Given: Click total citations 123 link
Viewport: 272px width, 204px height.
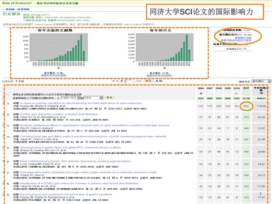Looking at the screenshot, I should 246,198.
